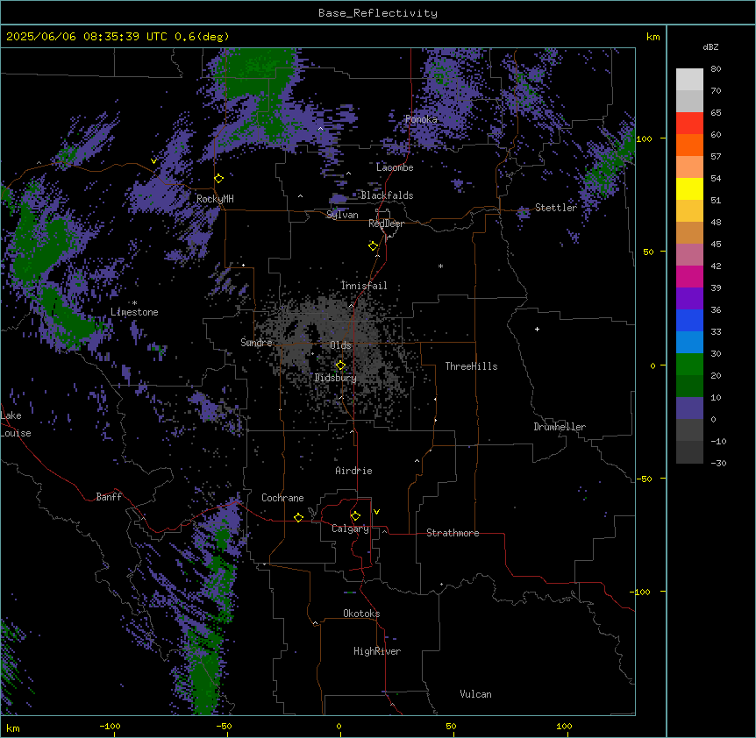
Task: Click the Cochrane city label
Action: click(282, 498)
